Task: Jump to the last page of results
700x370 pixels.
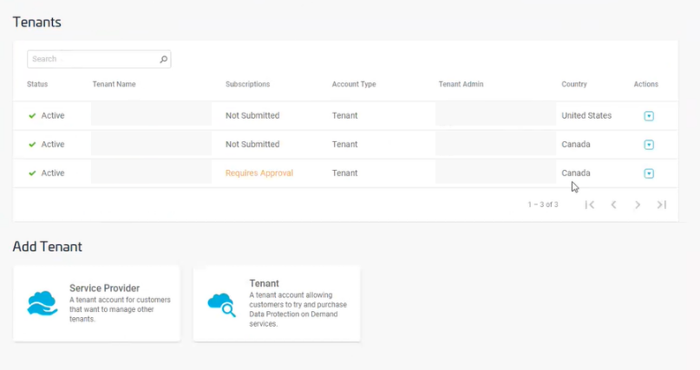Action: click(x=661, y=204)
